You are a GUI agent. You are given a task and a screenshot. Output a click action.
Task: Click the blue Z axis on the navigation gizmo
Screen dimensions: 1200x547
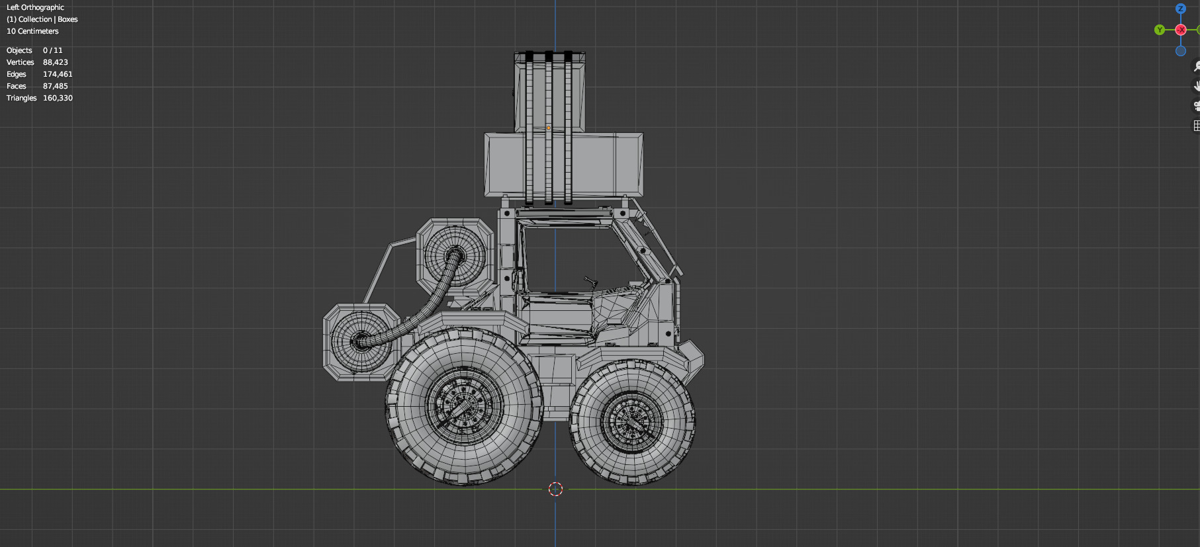[x=1180, y=9]
